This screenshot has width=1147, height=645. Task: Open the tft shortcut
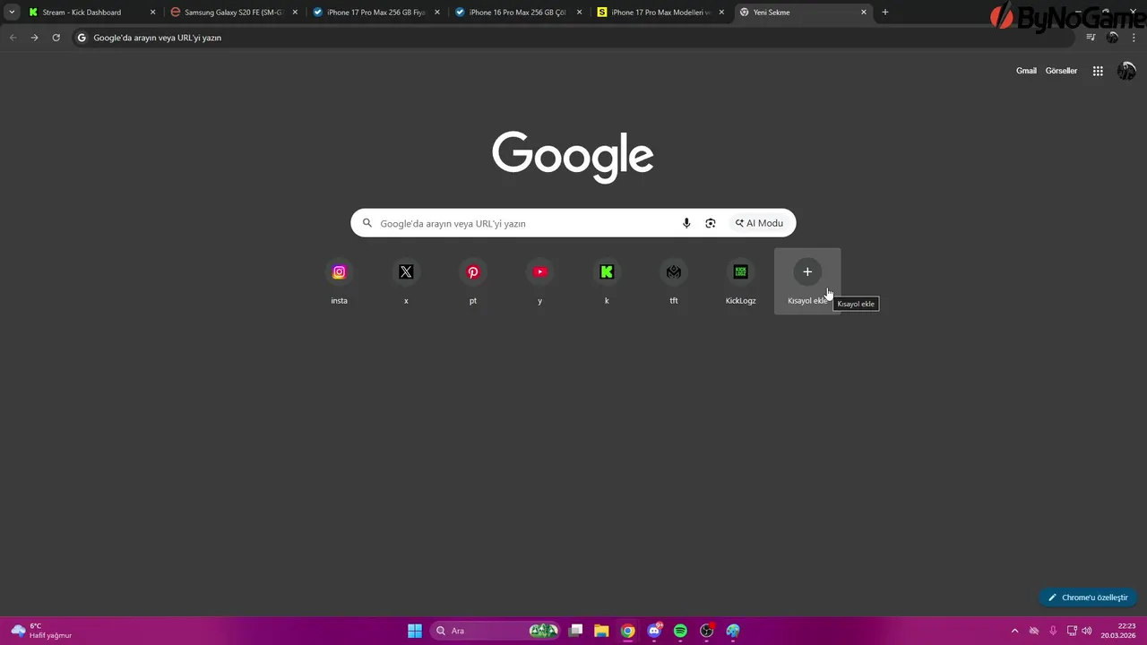click(x=674, y=281)
